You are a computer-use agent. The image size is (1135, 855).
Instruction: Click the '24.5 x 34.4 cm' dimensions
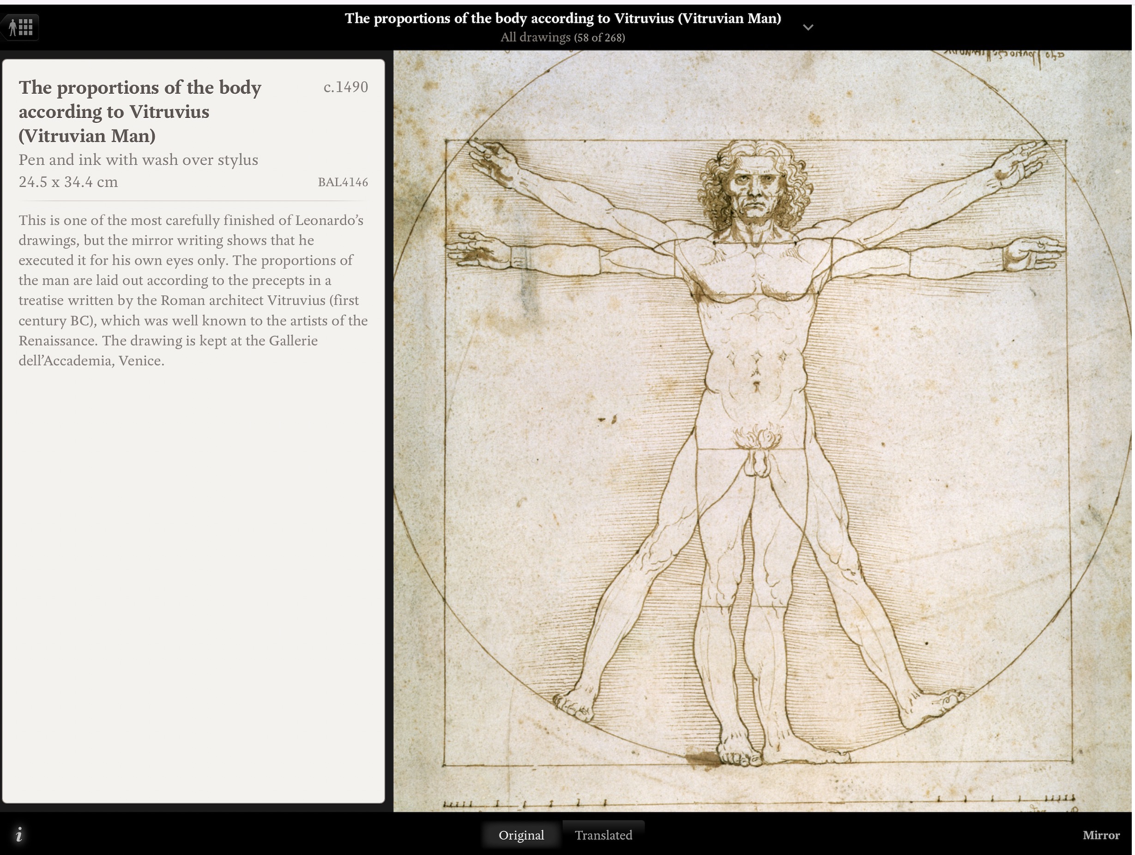pos(68,182)
